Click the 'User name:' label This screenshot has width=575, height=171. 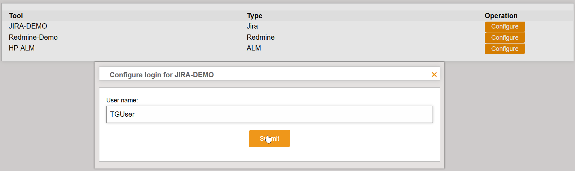122,100
